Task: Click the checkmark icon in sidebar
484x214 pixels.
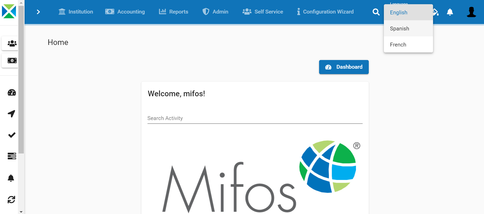Action: coord(12,135)
